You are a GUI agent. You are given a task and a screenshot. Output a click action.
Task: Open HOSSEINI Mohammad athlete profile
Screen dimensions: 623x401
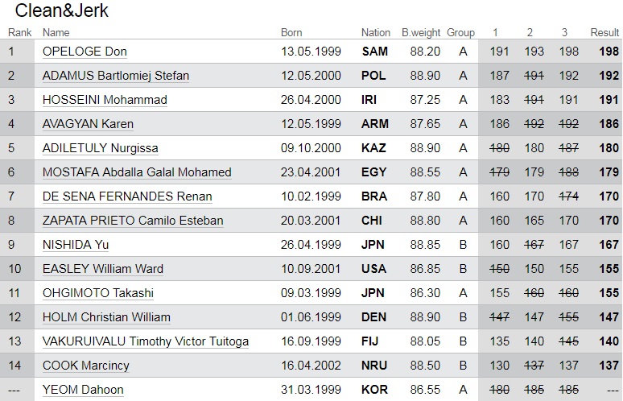click(x=105, y=100)
